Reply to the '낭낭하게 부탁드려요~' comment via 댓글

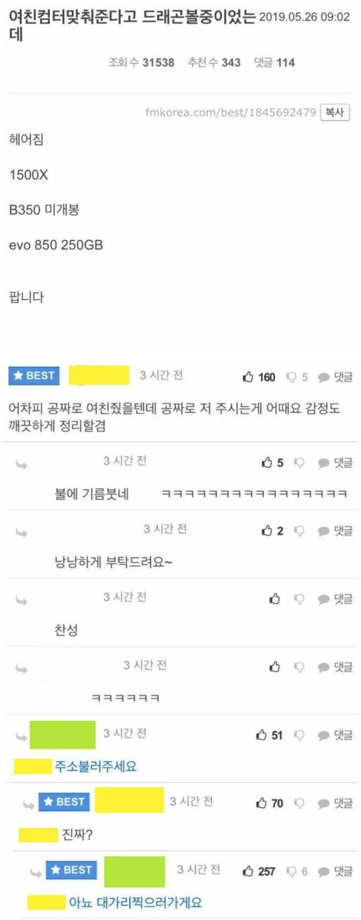pos(335,531)
